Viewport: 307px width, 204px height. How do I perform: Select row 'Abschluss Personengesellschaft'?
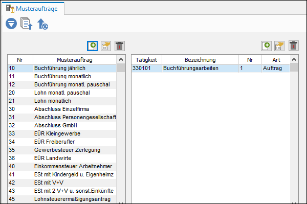(x=62, y=117)
